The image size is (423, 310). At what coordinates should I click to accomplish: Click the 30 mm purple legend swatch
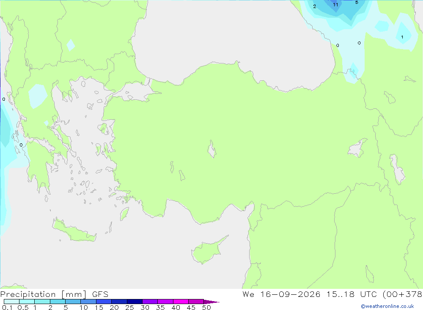(150, 302)
